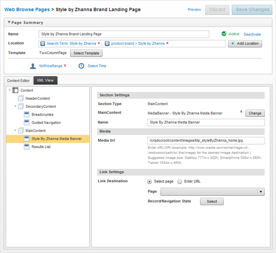Open the NoPriceRange user segment link
The width and height of the screenshot is (276, 253).
51,66
